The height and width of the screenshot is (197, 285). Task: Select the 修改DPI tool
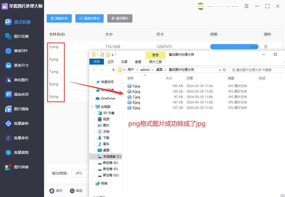(x=16, y=51)
